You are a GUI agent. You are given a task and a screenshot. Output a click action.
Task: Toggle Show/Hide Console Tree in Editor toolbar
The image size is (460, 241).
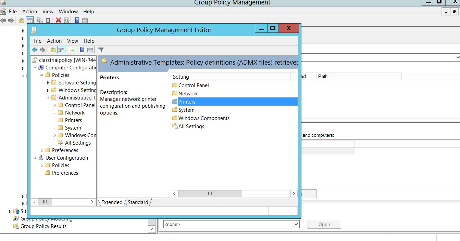[61, 50]
